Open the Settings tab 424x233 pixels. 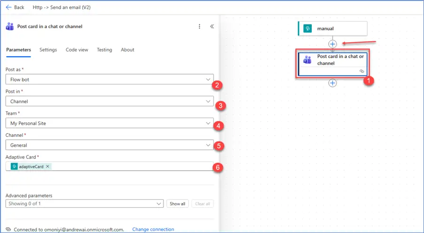click(48, 50)
